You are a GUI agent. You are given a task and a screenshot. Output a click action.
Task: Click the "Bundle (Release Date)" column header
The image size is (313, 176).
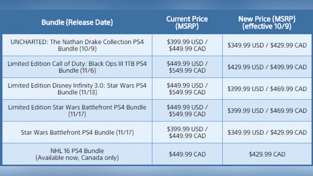77,22
